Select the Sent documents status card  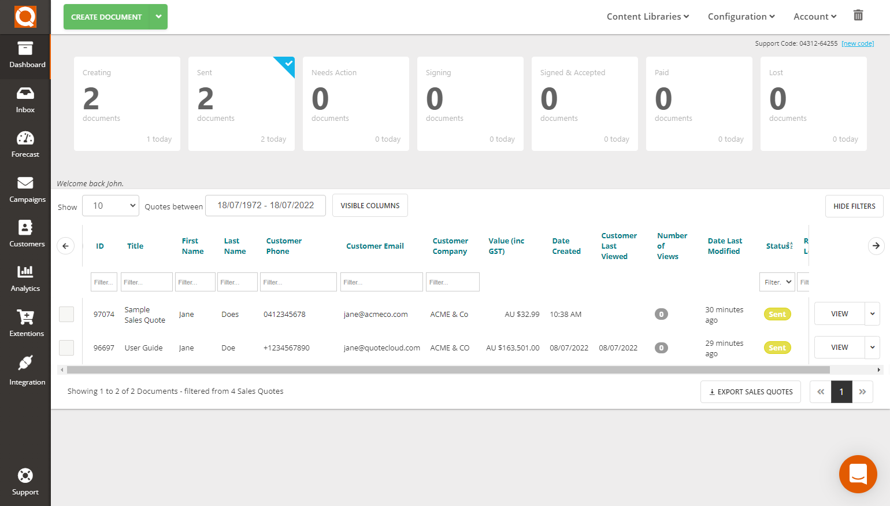click(241, 104)
